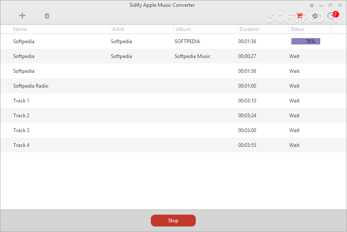The width and height of the screenshot is (347, 232).
Task: Sort by the Name column header
Action: tap(20, 29)
